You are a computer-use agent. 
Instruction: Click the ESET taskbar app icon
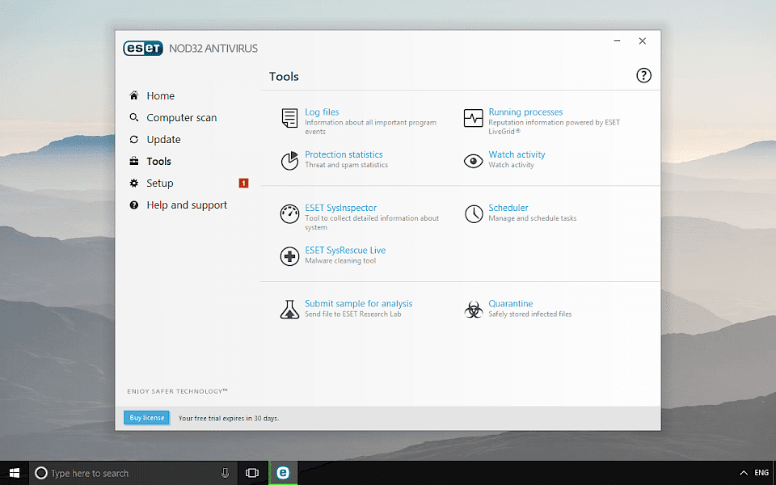(x=283, y=473)
